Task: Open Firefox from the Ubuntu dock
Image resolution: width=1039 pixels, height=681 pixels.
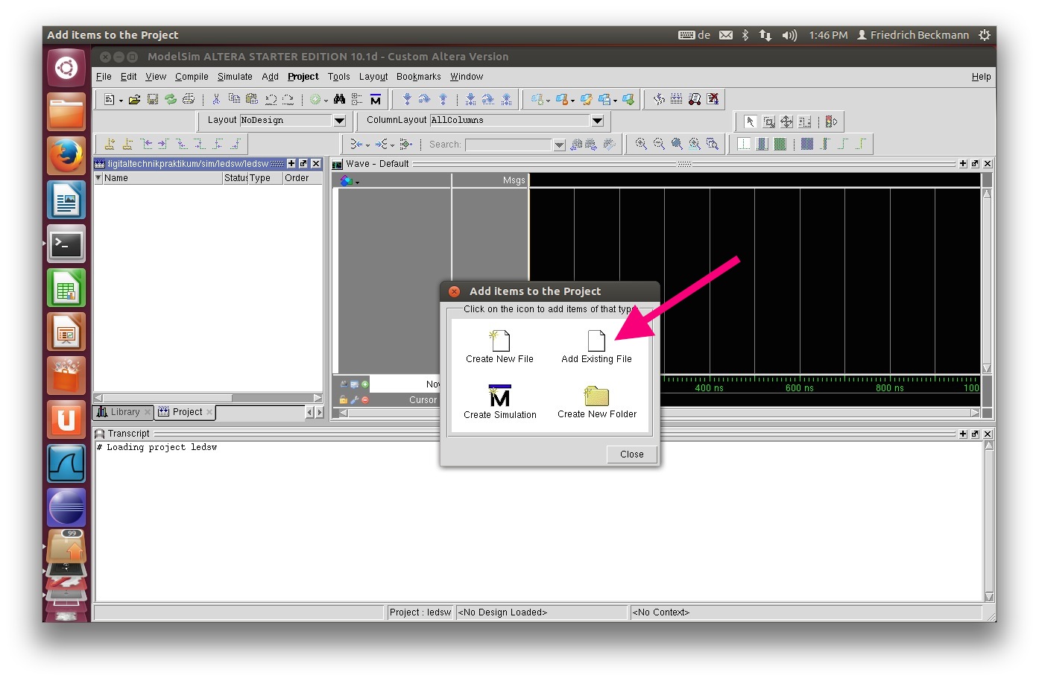Action: (66, 156)
